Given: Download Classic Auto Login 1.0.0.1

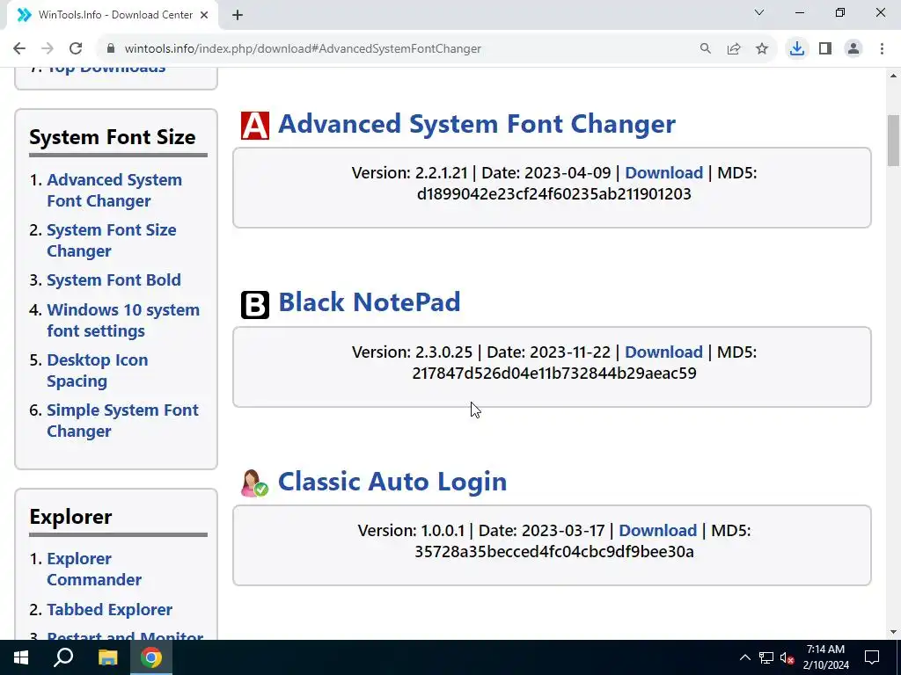Looking at the screenshot, I should pyautogui.click(x=657, y=530).
